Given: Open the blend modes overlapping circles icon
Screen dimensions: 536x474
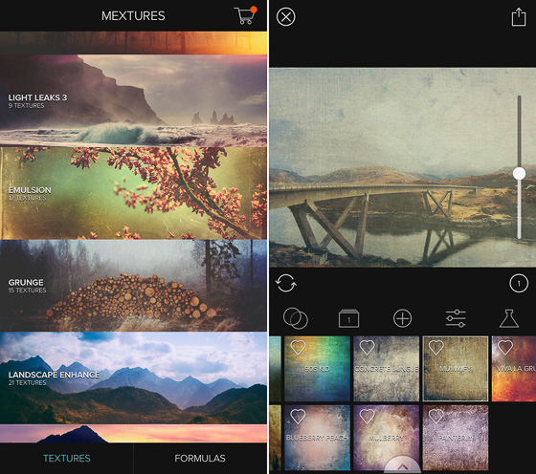Looking at the screenshot, I should [296, 318].
